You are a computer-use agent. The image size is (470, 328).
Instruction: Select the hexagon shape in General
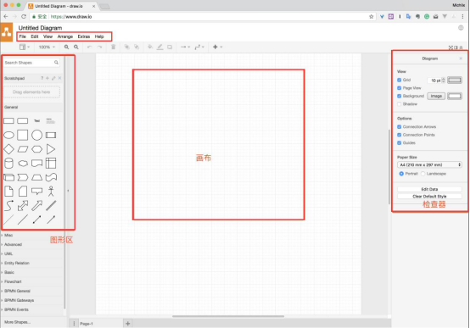[x=36, y=149]
